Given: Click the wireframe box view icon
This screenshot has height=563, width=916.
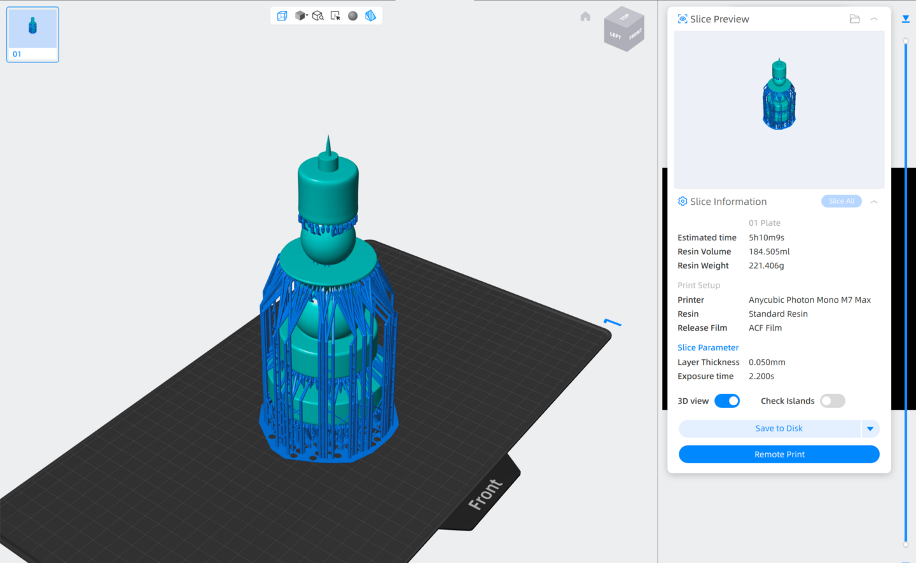Looking at the screenshot, I should pyautogui.click(x=282, y=16).
